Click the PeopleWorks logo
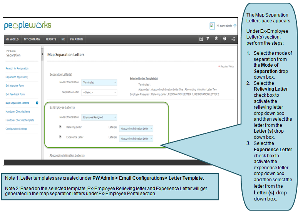The image size is (298, 214). (27, 25)
